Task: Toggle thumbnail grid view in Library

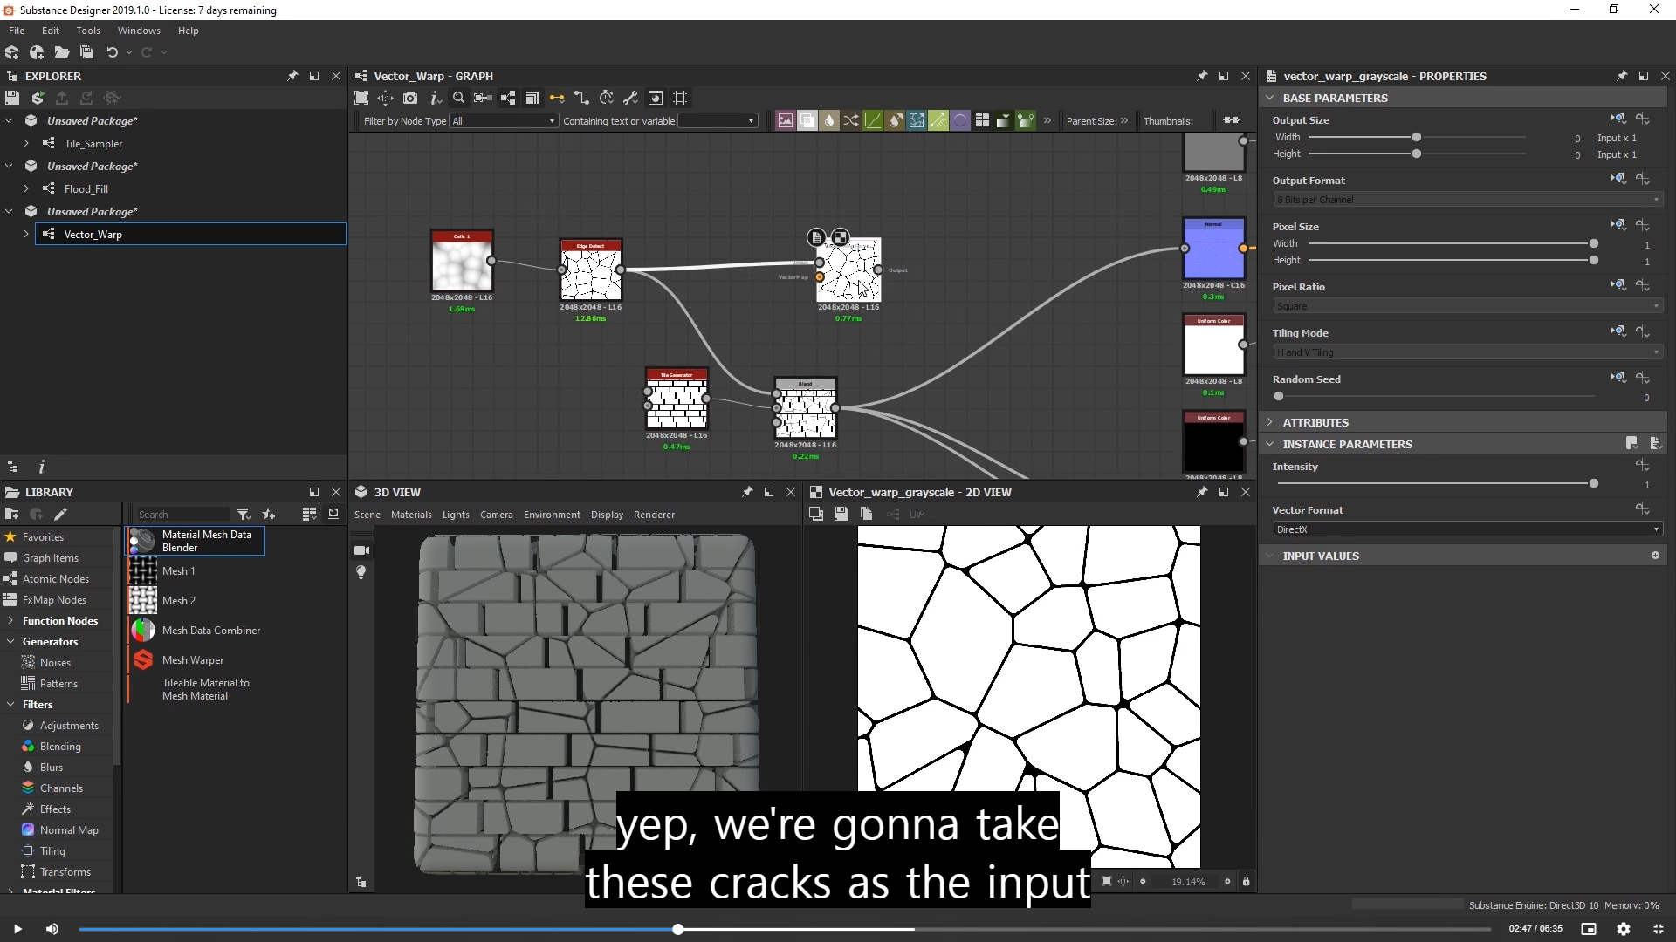Action: coord(309,515)
